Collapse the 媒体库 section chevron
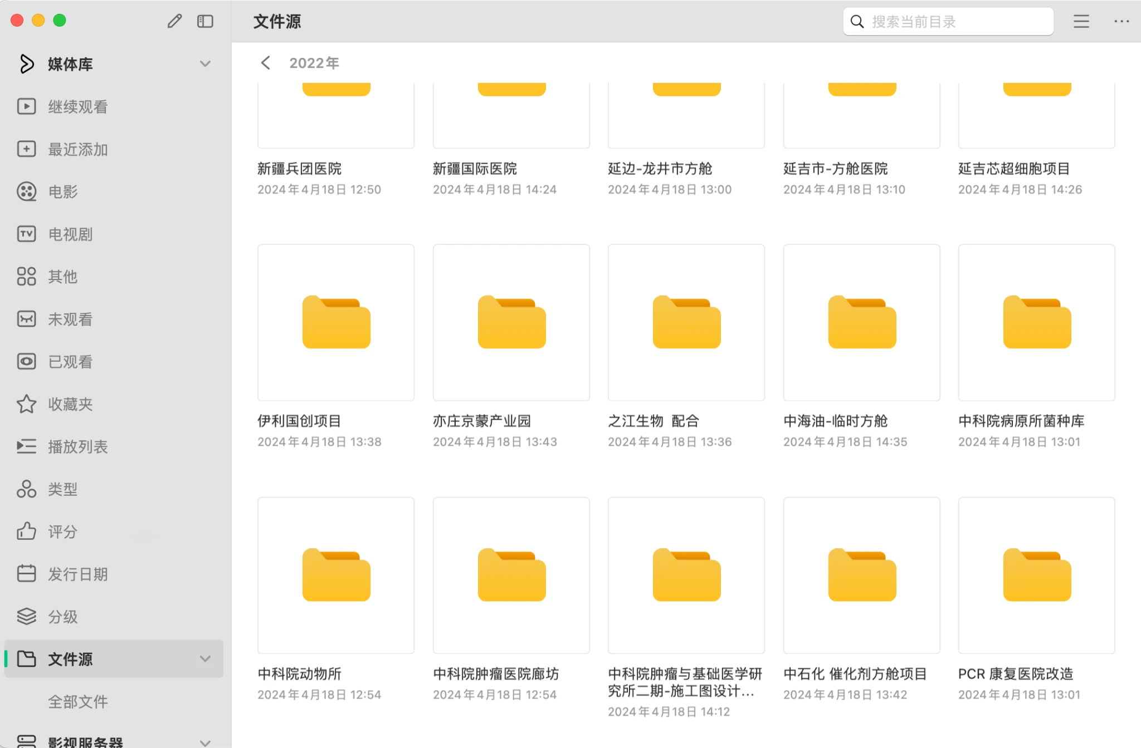 click(205, 64)
